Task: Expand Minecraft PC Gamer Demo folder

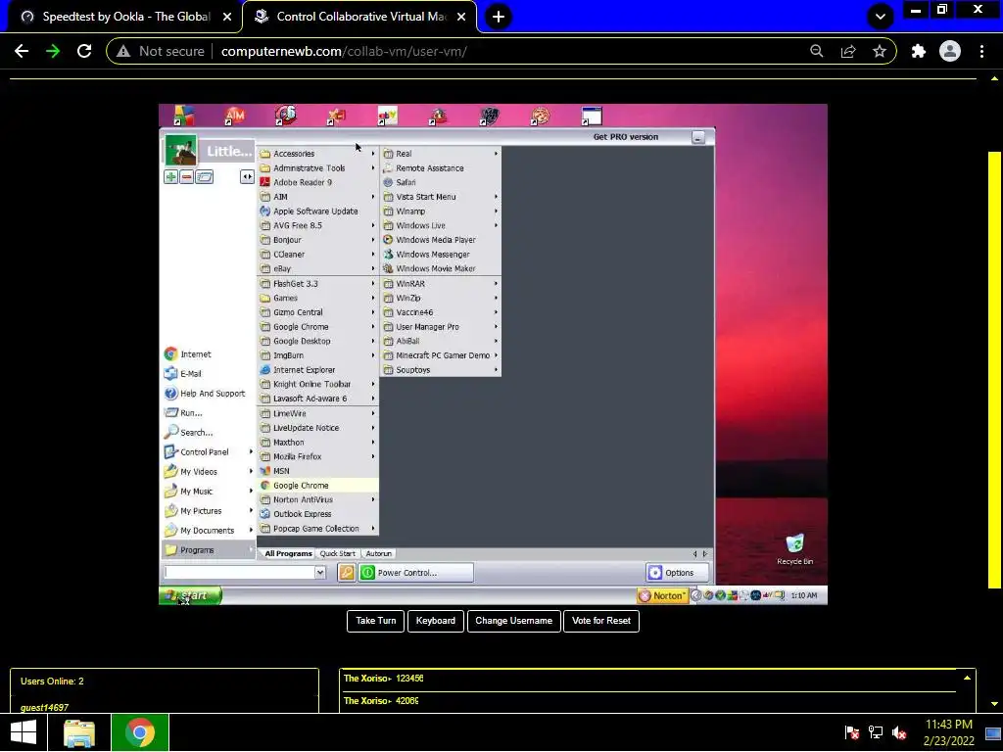Action: tap(441, 355)
